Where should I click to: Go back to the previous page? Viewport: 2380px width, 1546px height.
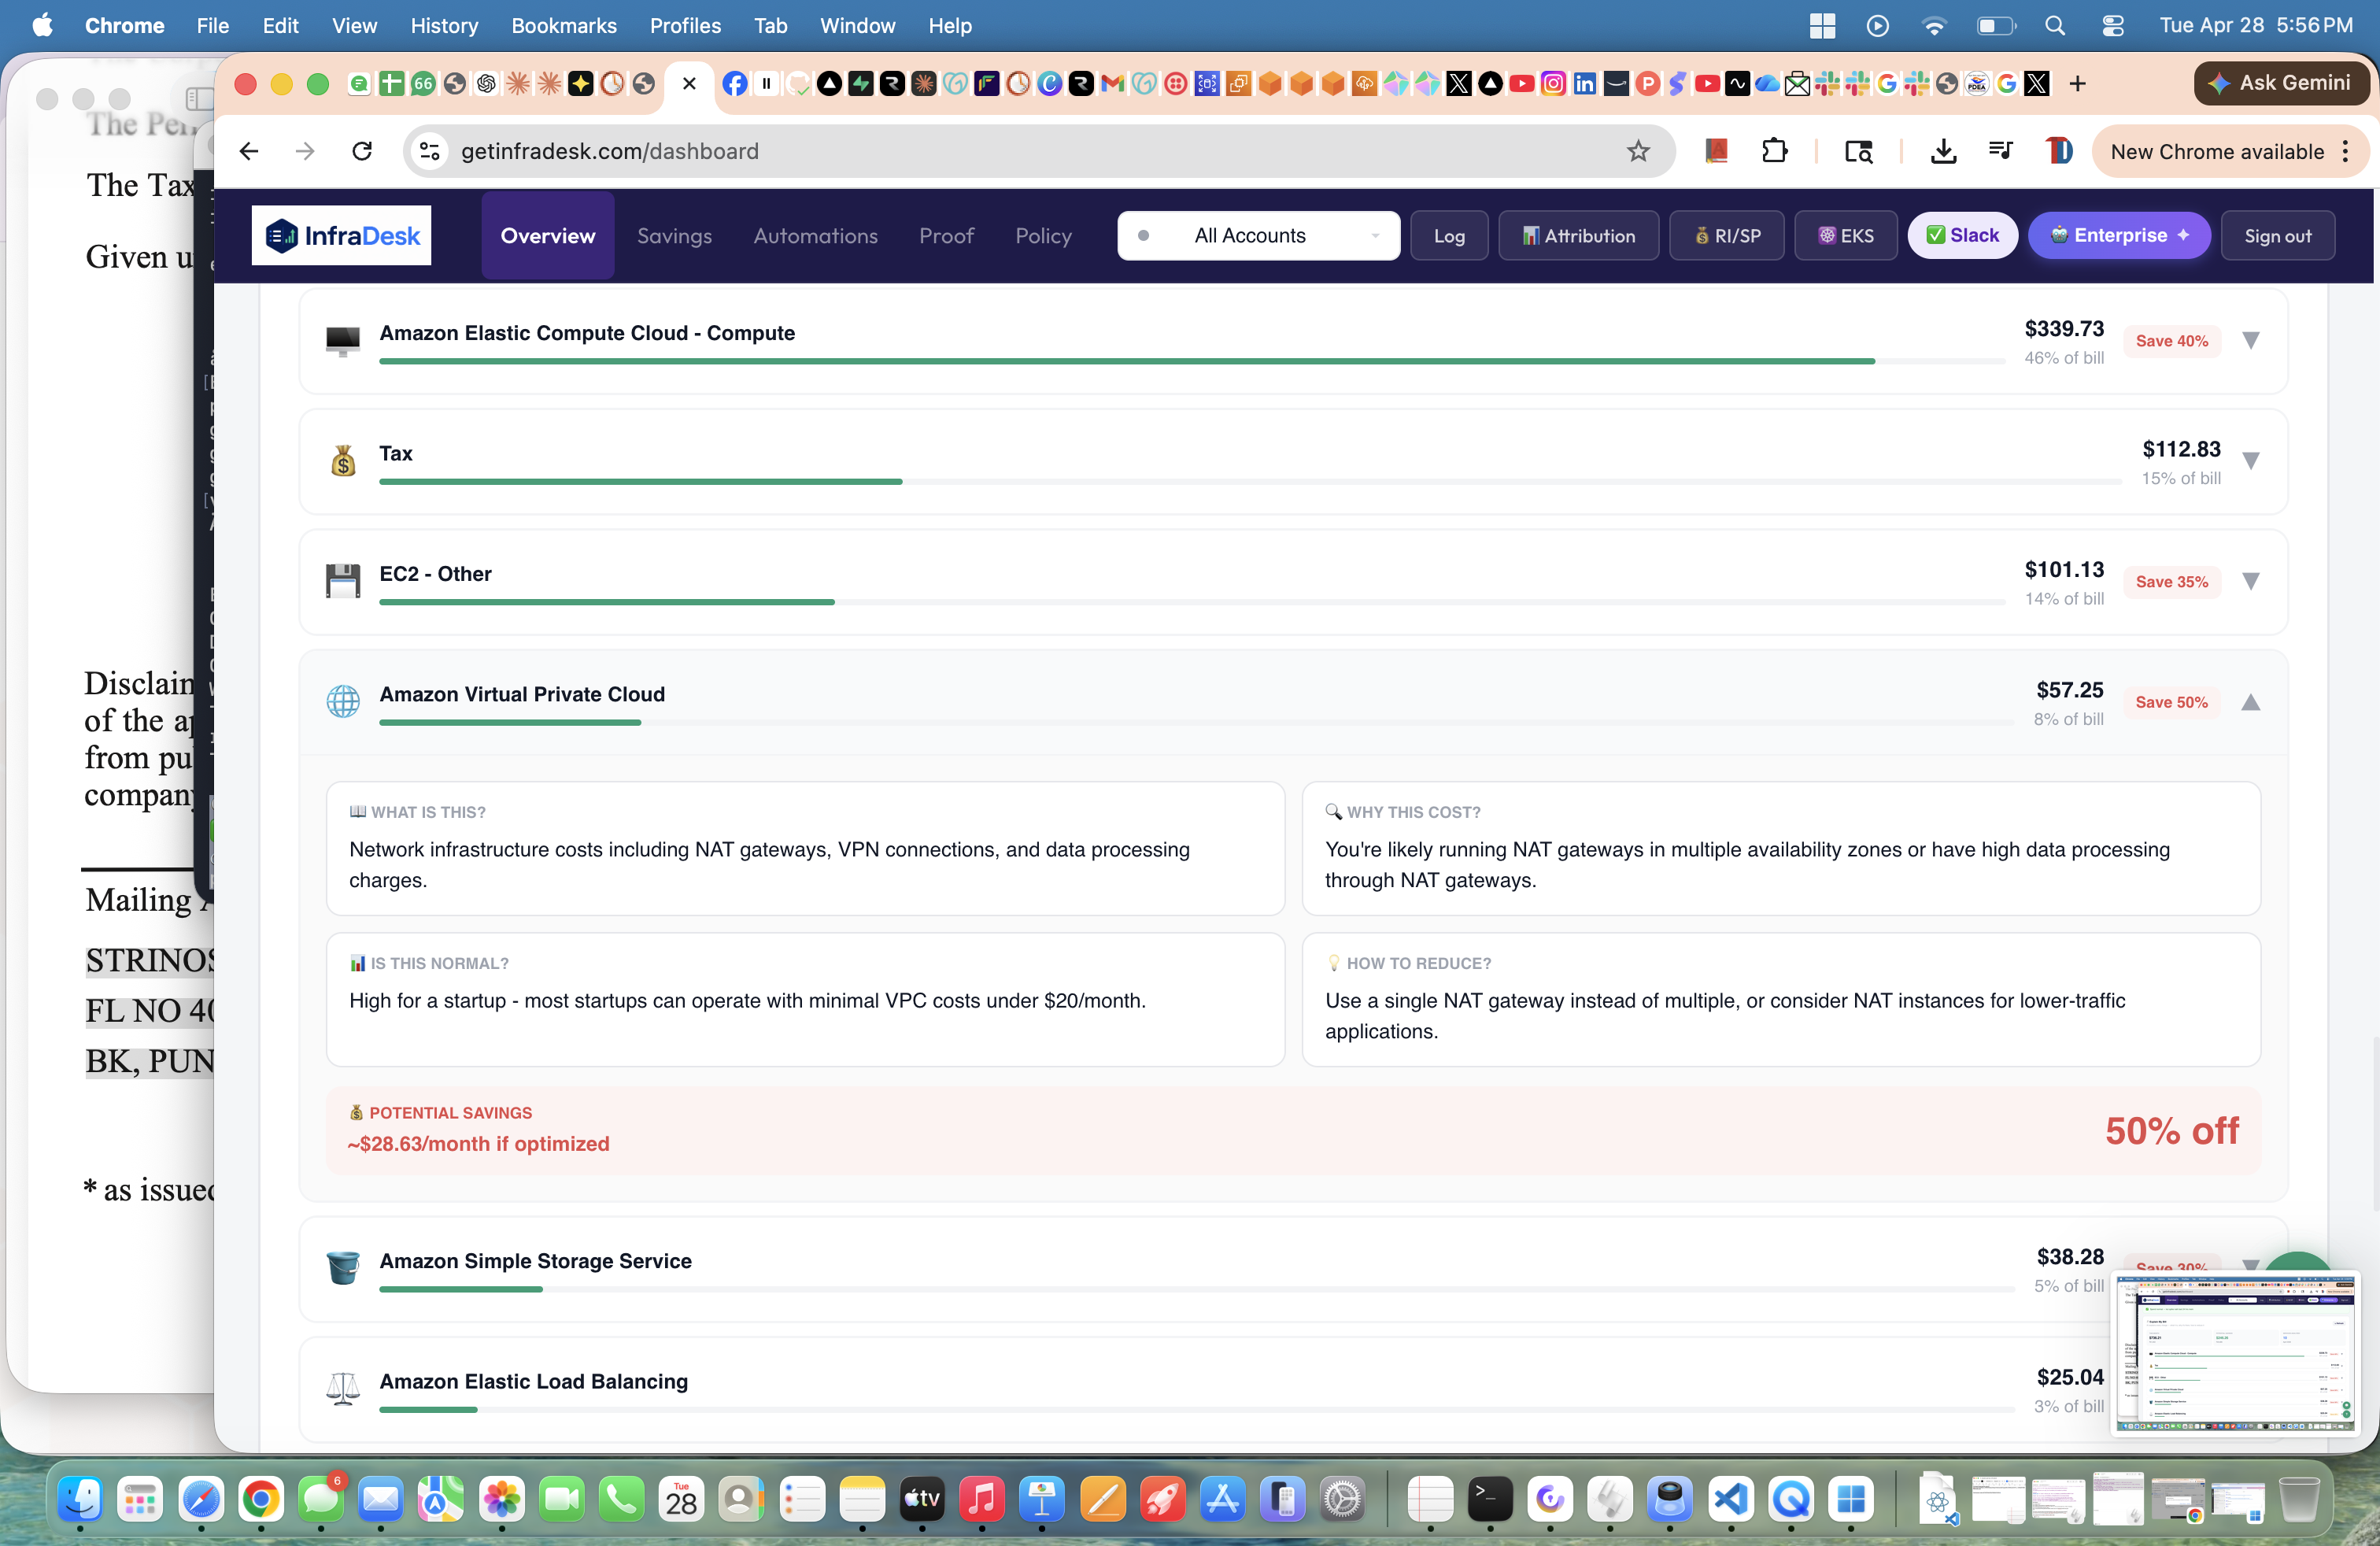[249, 151]
